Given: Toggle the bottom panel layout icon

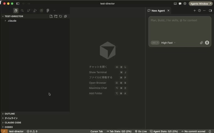Looking at the screenshot, I should [x=175, y=4].
